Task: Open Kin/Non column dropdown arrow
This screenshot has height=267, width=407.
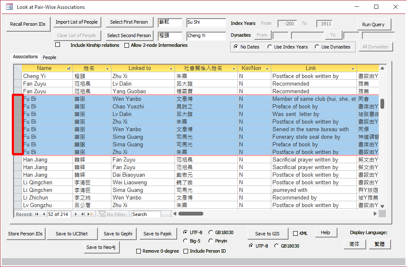Action: 267,68
